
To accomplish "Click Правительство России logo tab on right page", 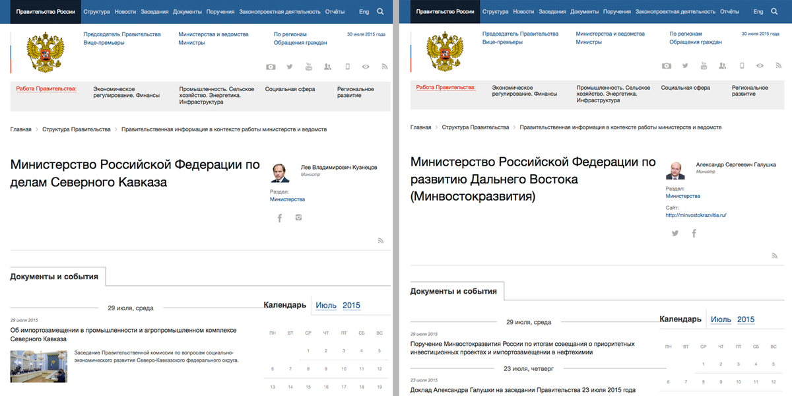I will tap(444, 12).
